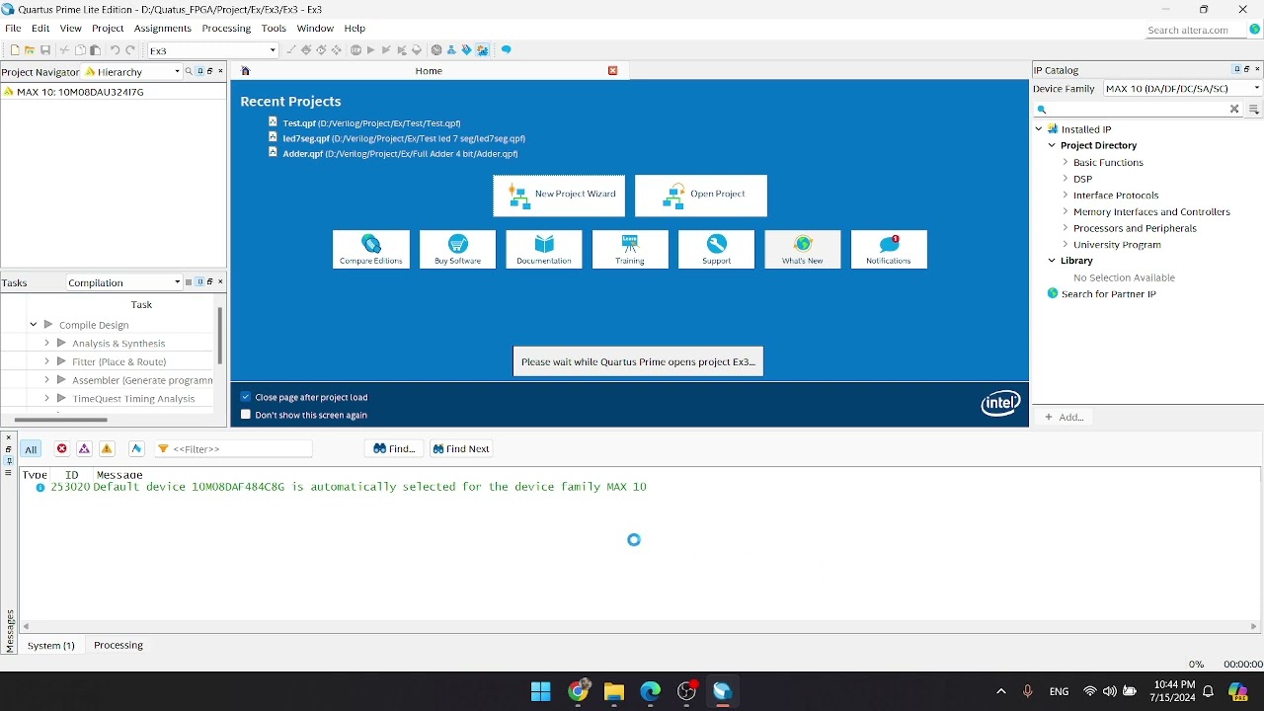Close the Home tab with red X
The height and width of the screenshot is (711, 1264).
[x=613, y=71]
